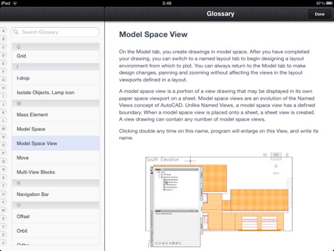
Task: Tap the search magnifier icon
Action: 16,32
